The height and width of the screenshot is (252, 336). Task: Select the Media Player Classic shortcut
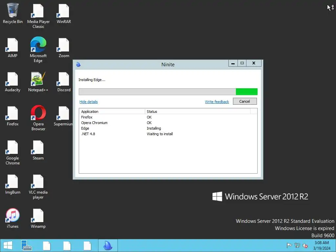(x=38, y=16)
